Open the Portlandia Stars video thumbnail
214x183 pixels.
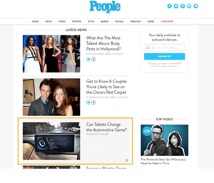click(165, 140)
